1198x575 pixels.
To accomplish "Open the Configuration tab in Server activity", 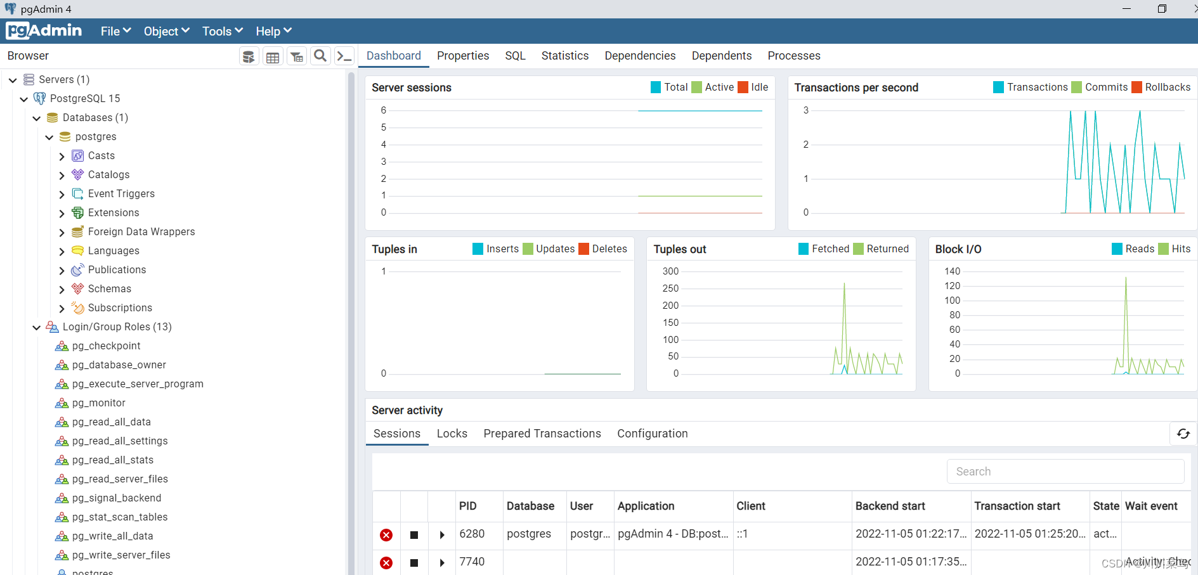I will [653, 434].
